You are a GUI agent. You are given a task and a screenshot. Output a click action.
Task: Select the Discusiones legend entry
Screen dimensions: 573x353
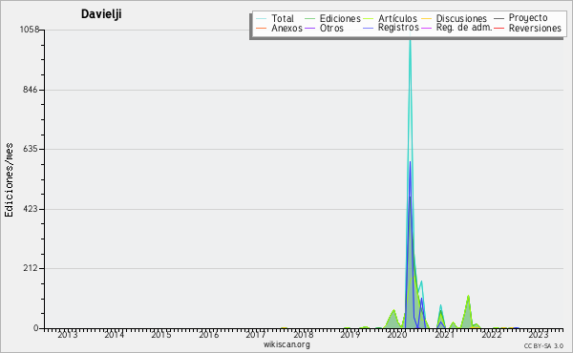(x=461, y=18)
